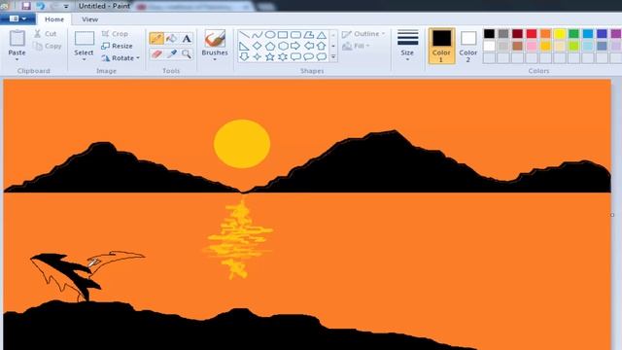Open the blue Paint file menu button
The image size is (622, 350).
tap(17, 18)
